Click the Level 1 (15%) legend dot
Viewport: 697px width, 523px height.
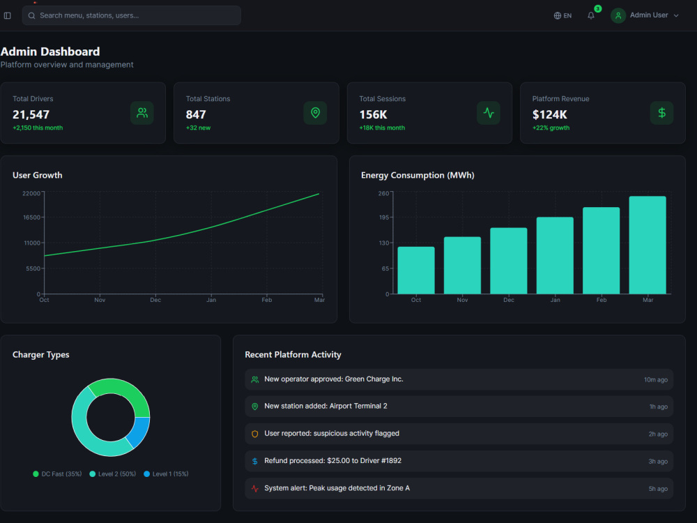(x=146, y=474)
